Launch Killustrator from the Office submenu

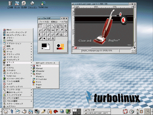point(46,79)
